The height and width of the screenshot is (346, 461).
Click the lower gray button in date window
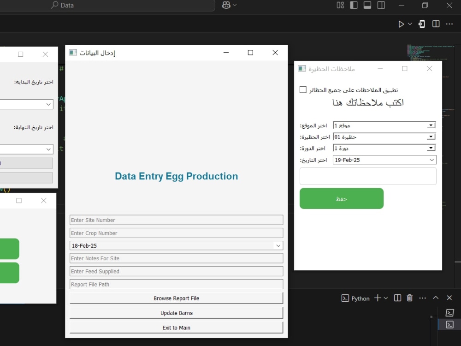(26, 178)
